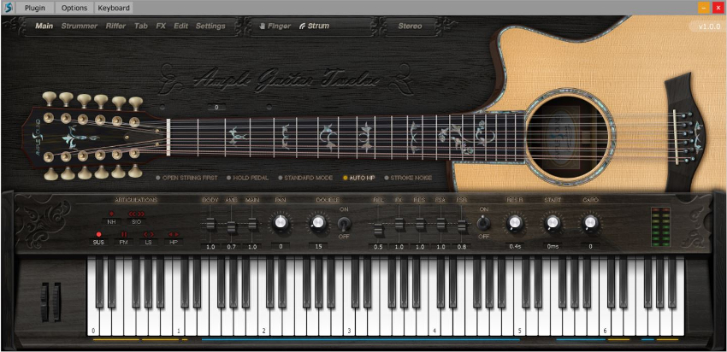Select the PM palm mute articulation
Screen dimensions: 727x352
pos(124,238)
